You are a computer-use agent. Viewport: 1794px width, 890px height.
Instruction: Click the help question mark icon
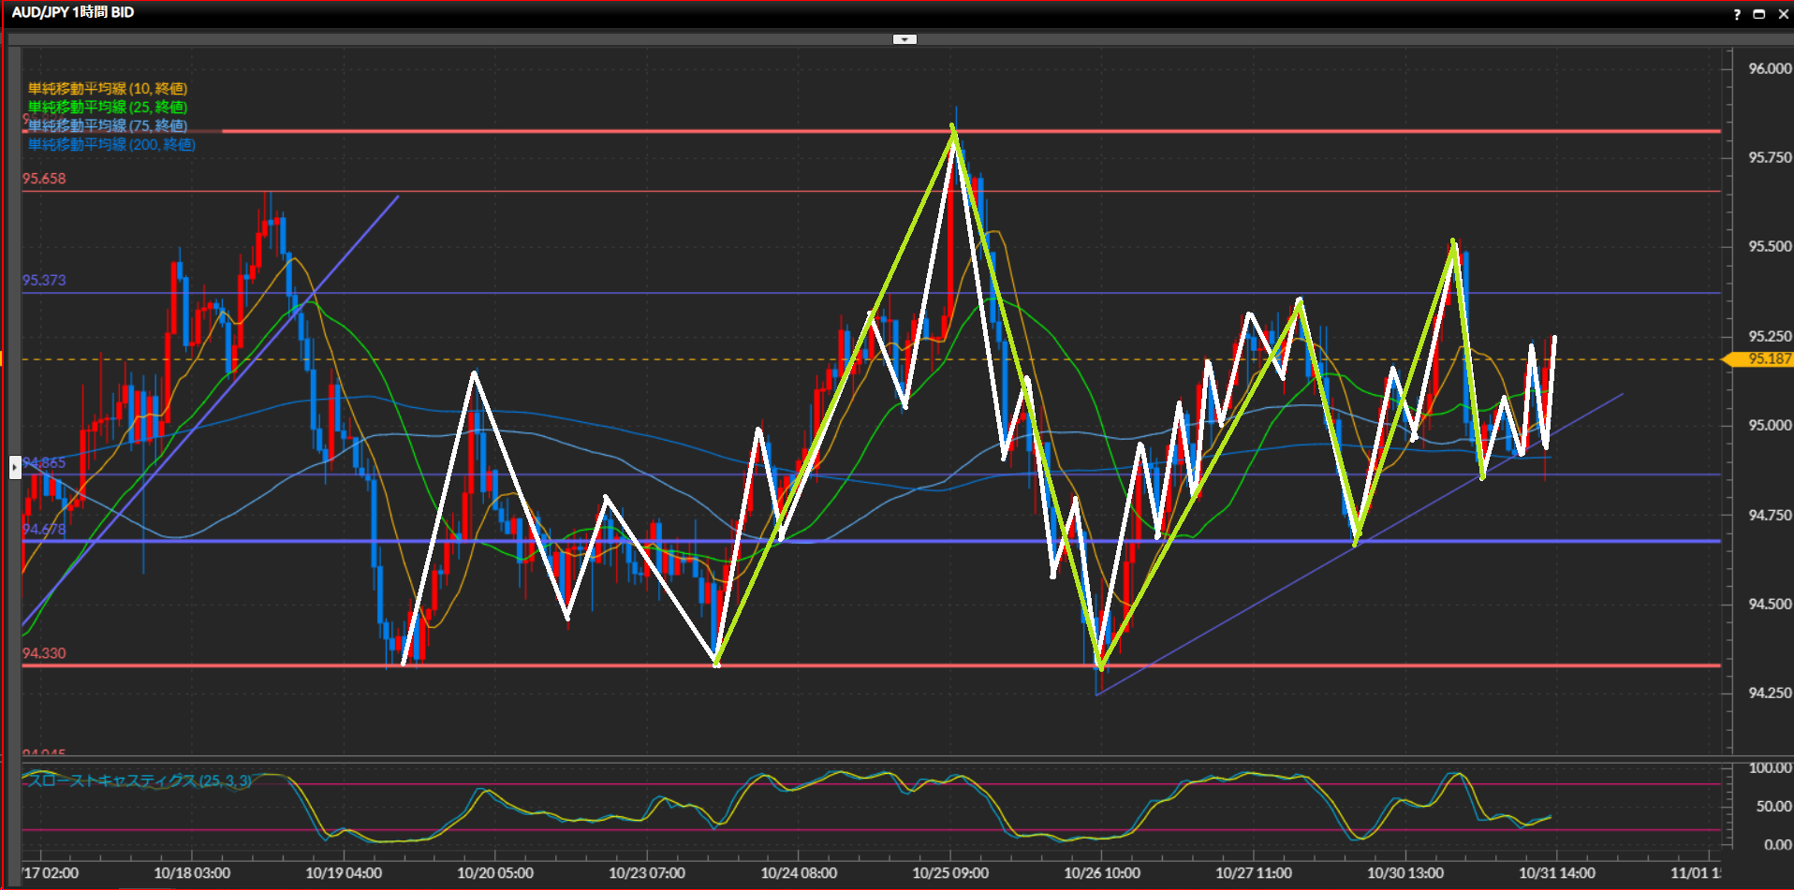coord(1737,14)
